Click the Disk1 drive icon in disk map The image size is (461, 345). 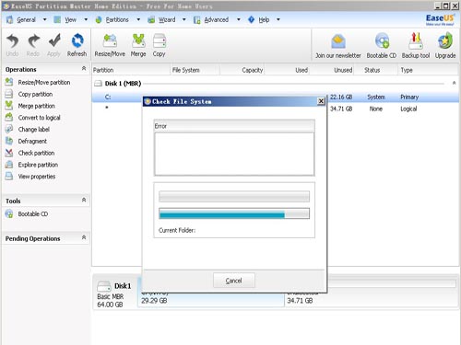coord(103,286)
